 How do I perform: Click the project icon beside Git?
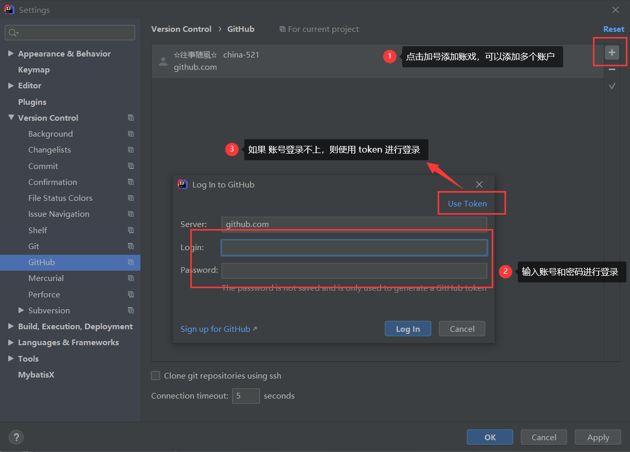131,246
